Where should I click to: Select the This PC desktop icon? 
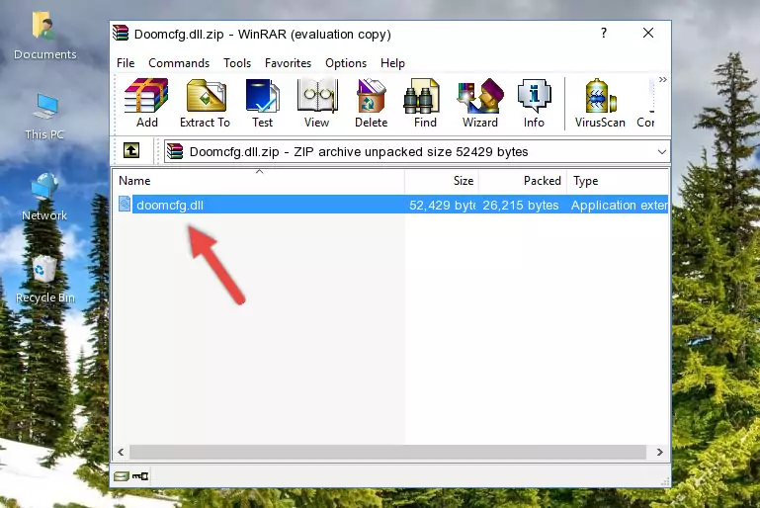coord(44,117)
